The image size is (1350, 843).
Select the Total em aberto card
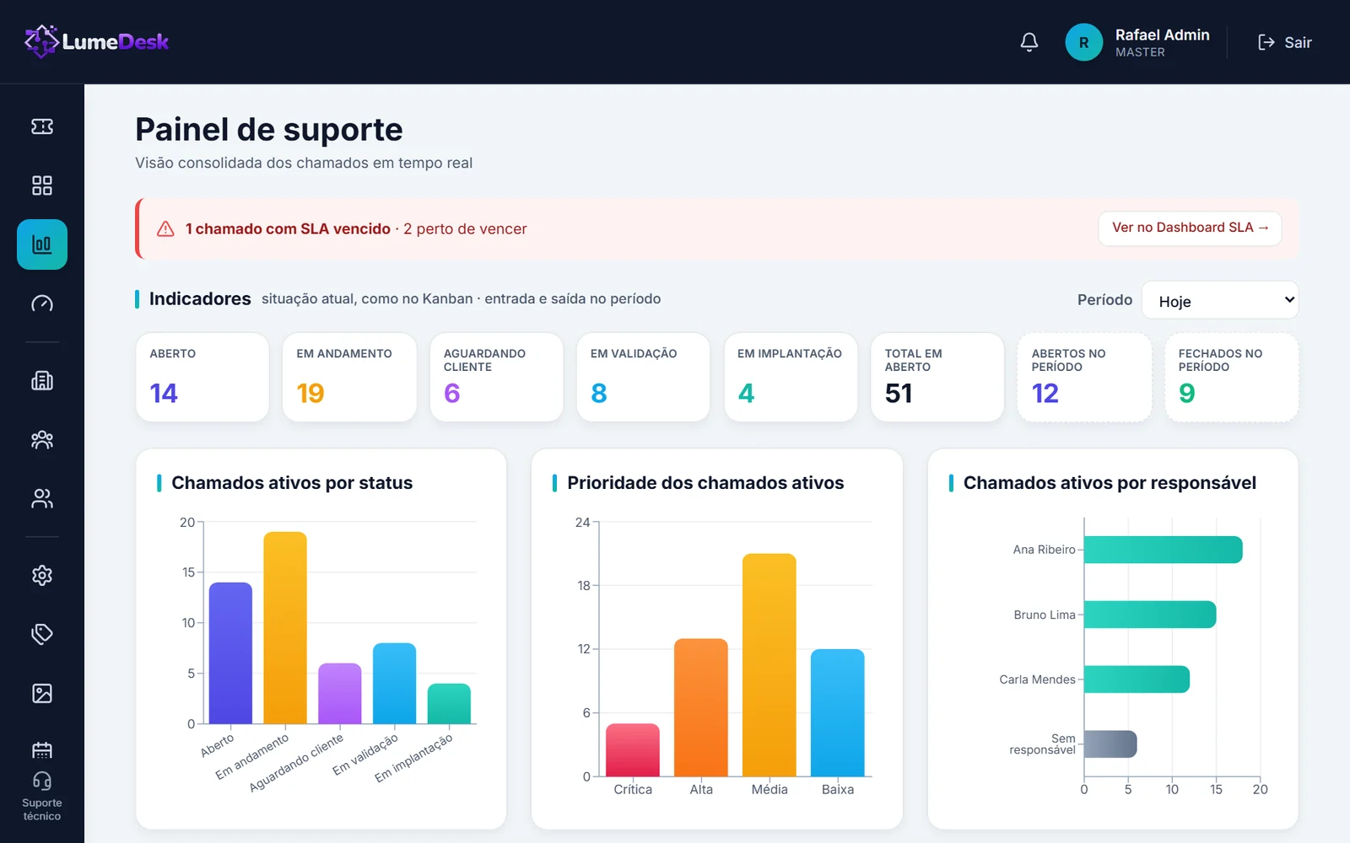coord(937,377)
